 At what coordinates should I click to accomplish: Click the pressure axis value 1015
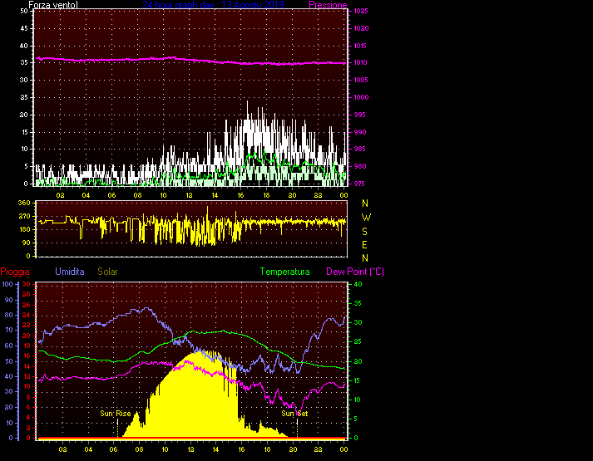pos(361,46)
